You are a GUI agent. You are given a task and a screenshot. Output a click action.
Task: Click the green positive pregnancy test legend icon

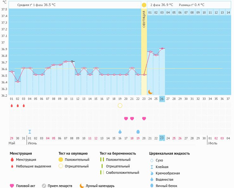click(x=102, y=160)
